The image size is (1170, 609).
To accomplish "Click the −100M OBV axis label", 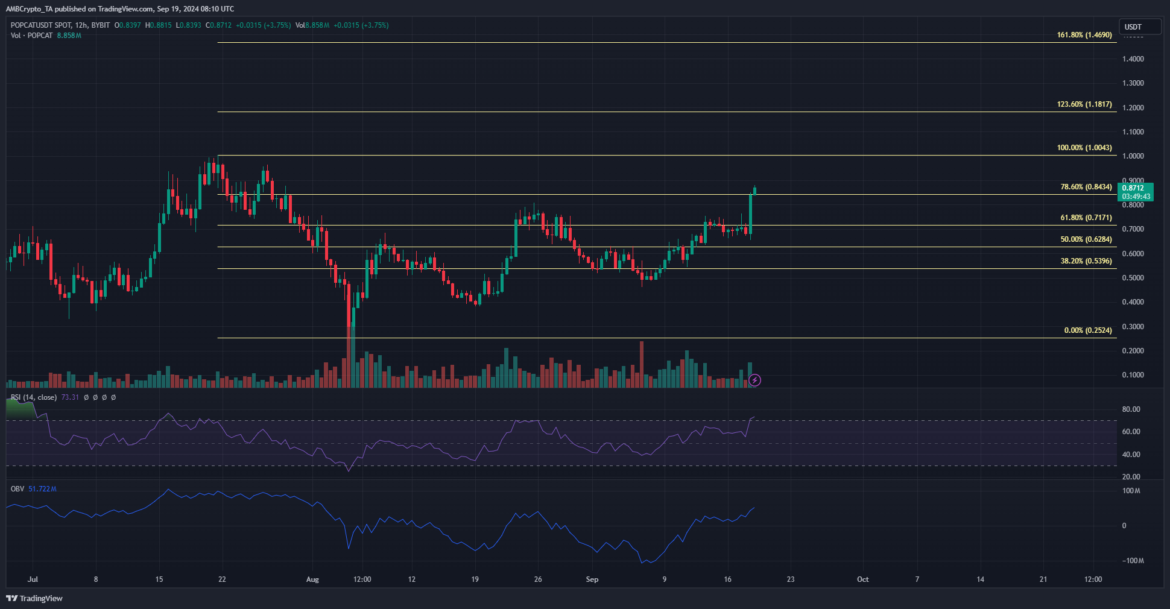I will 1133,561.
